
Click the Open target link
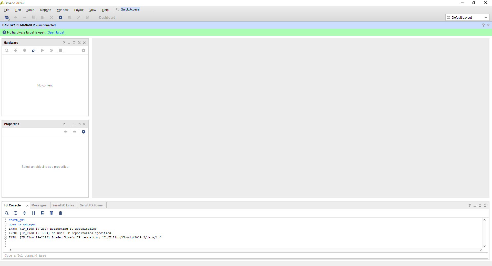coord(56,32)
